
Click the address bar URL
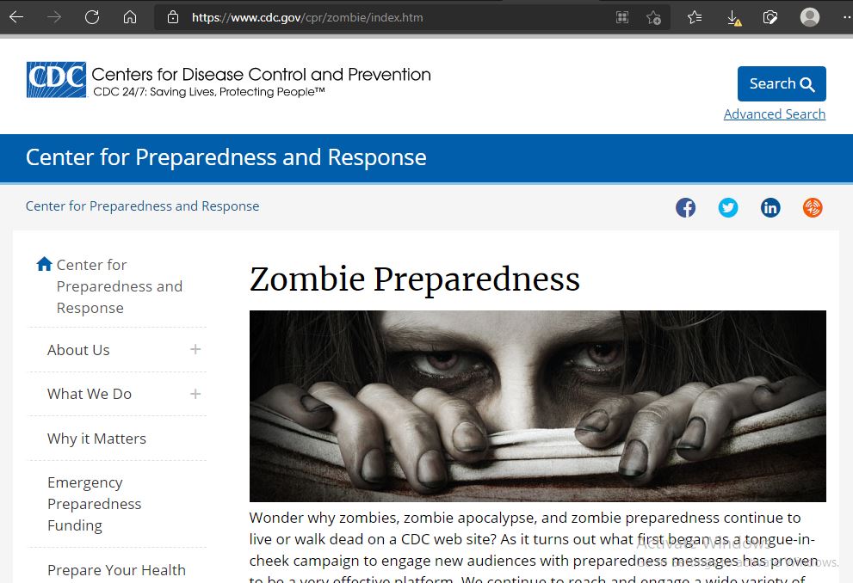click(x=307, y=17)
